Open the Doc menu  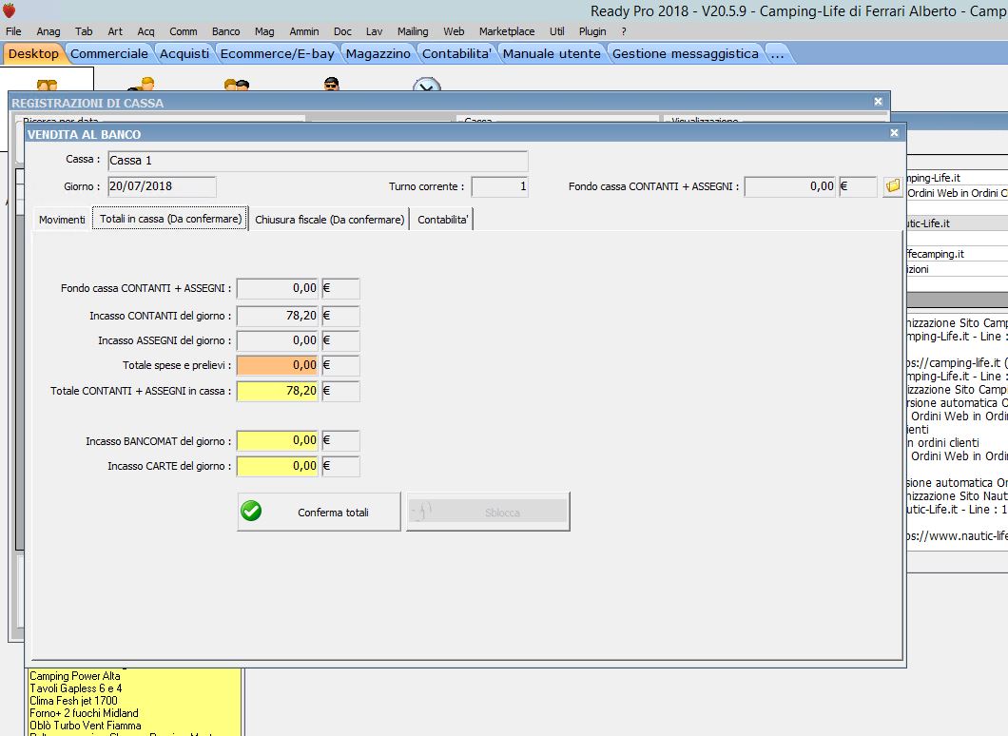pyautogui.click(x=342, y=31)
